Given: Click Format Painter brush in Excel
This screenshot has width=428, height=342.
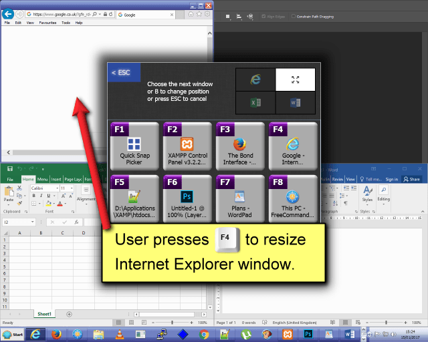Looking at the screenshot, I should point(19,203).
